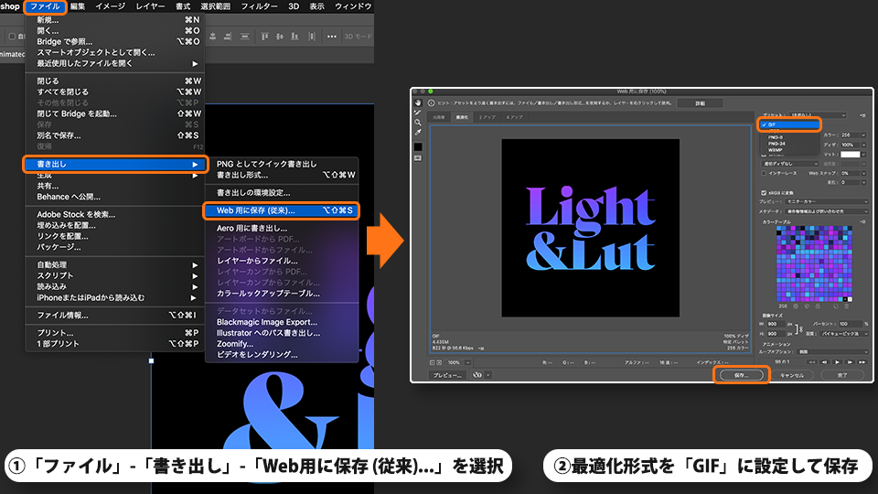Screen dimensions: 878x494
Task: Toggle the Convert to sRGB checkbox
Action: (764, 193)
